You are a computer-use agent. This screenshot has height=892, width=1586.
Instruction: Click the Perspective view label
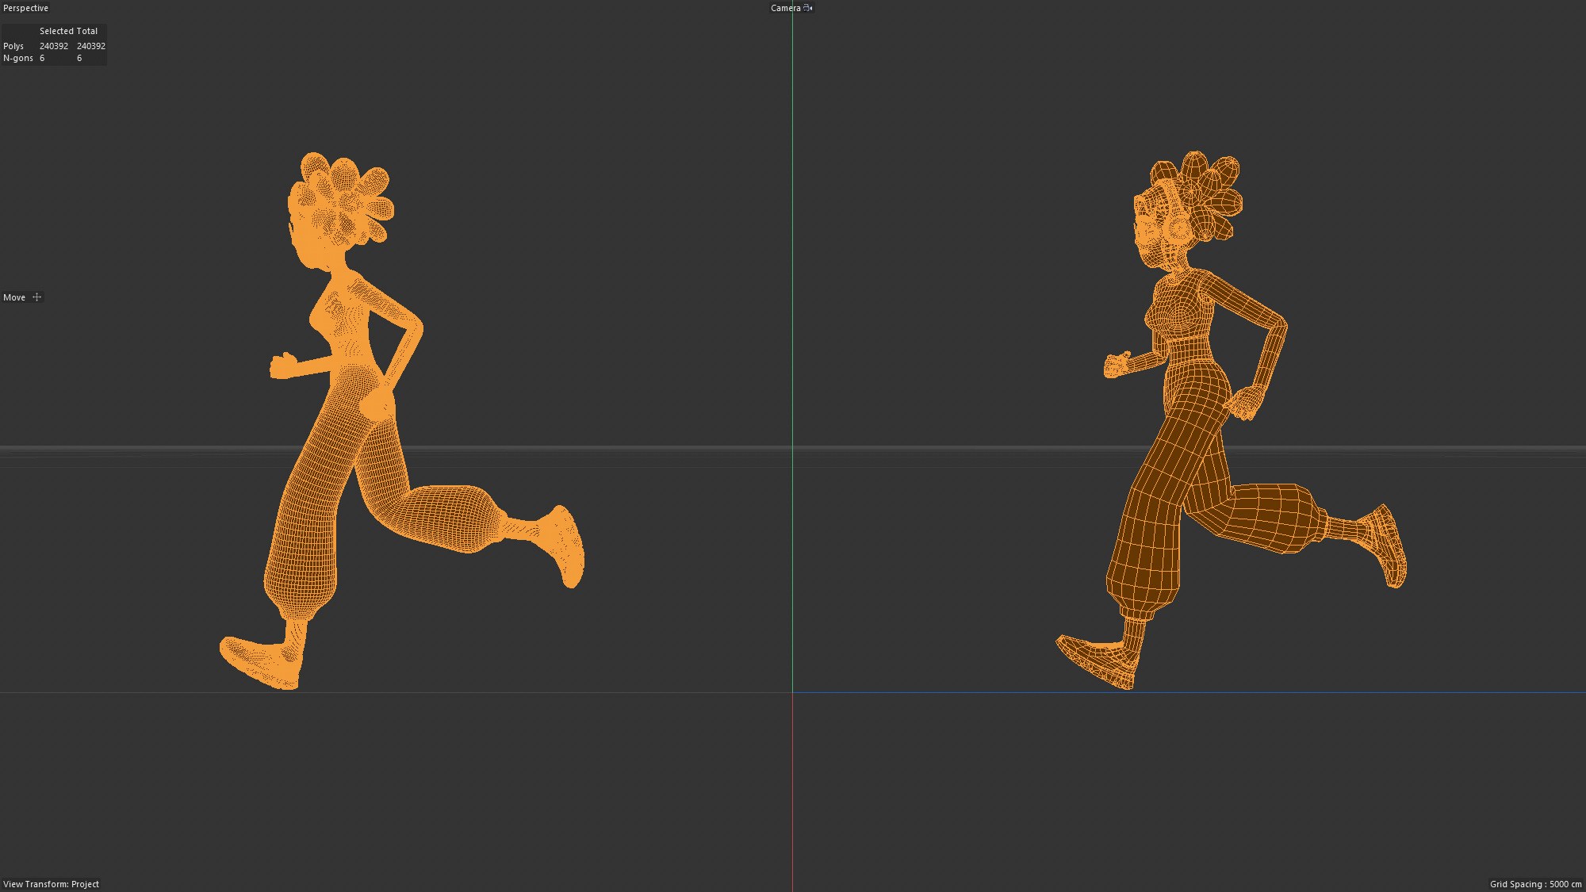tap(25, 8)
